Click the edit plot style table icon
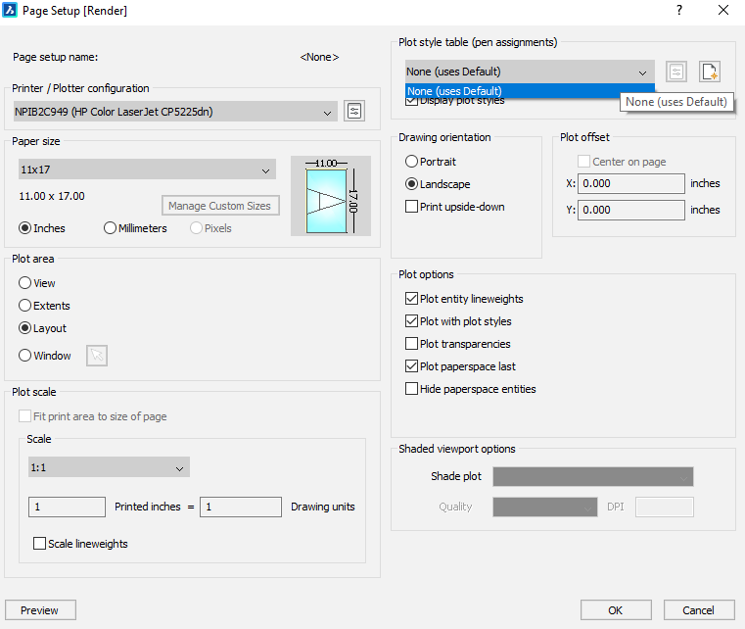 (676, 72)
